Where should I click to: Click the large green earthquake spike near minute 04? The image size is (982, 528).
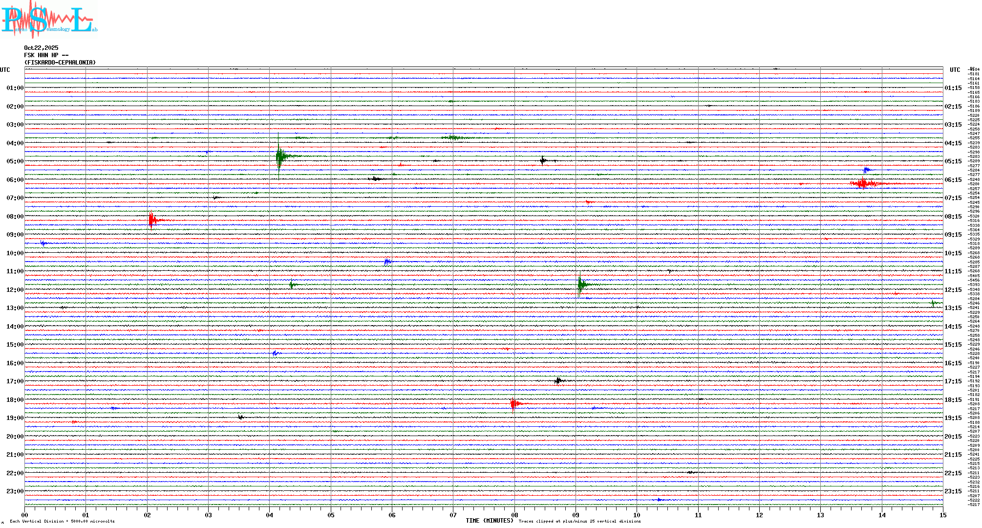279,156
